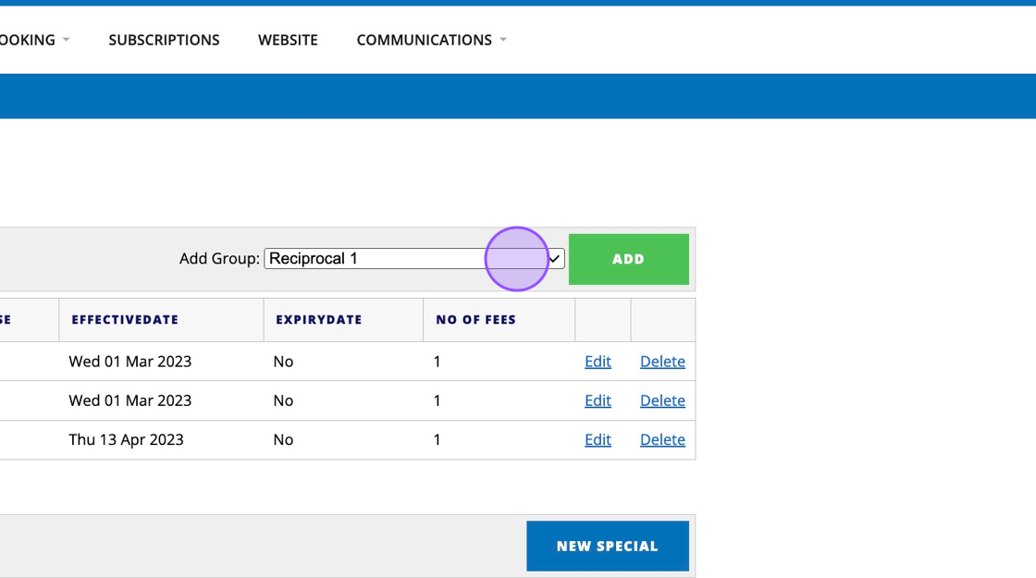Click the EFFECTIVEDATE column header

[x=125, y=320]
